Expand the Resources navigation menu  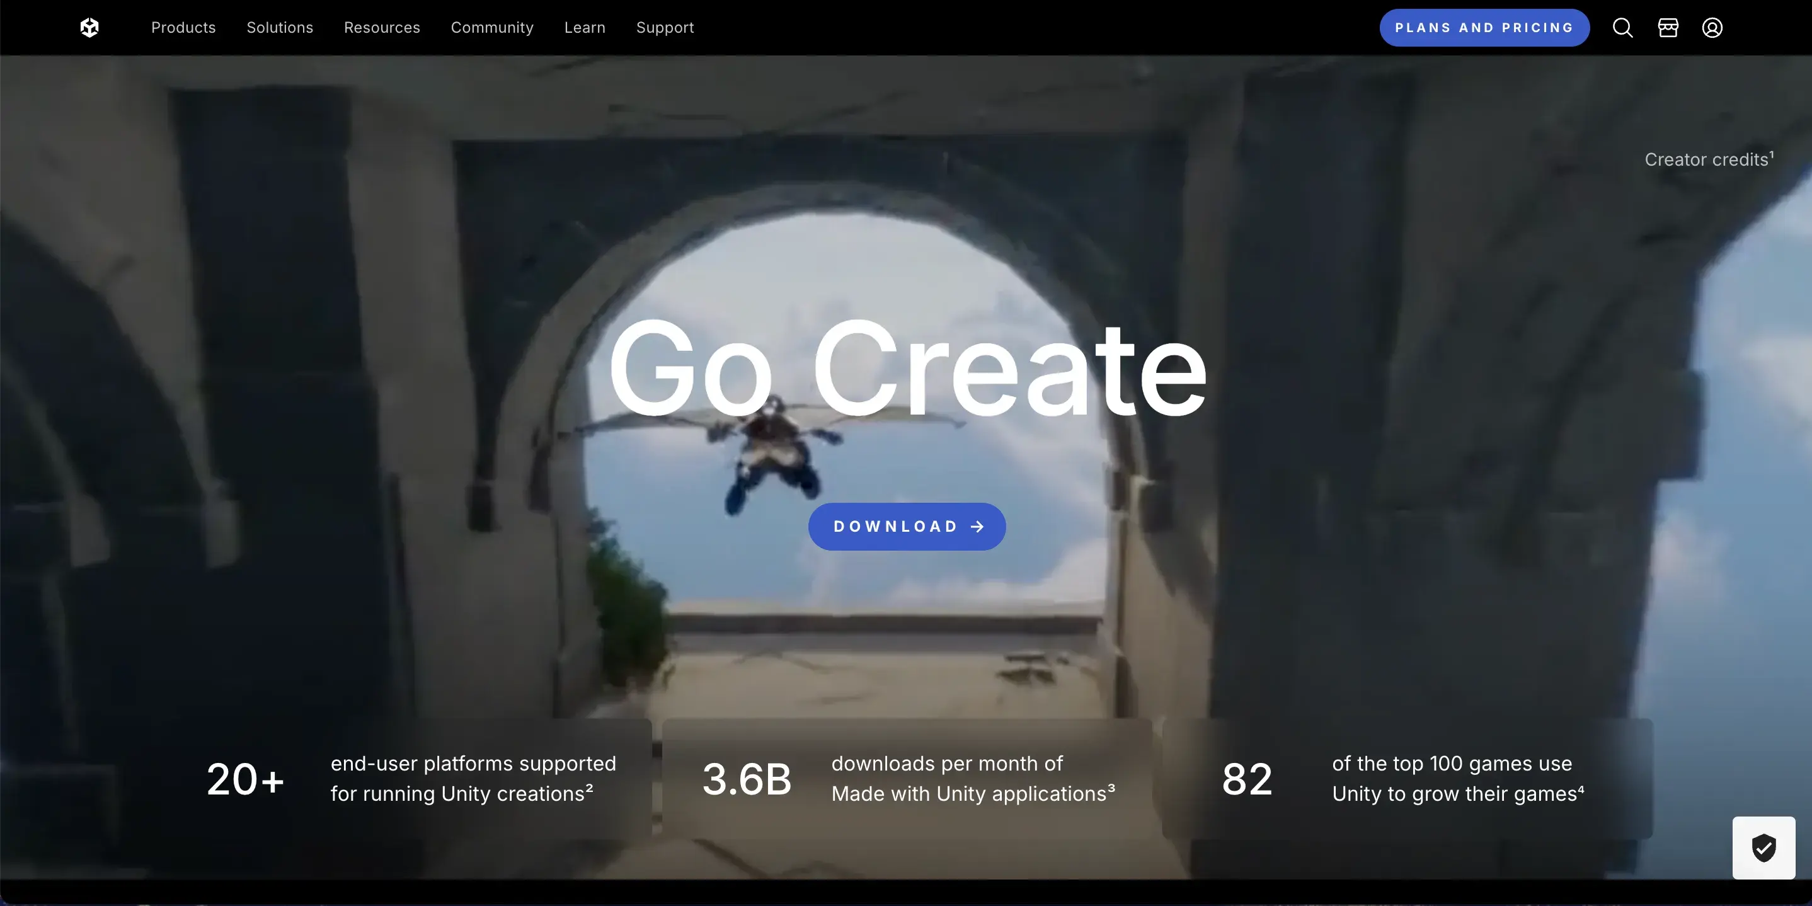tap(381, 28)
